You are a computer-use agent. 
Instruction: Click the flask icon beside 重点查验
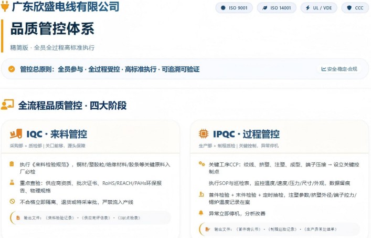pos(12,183)
